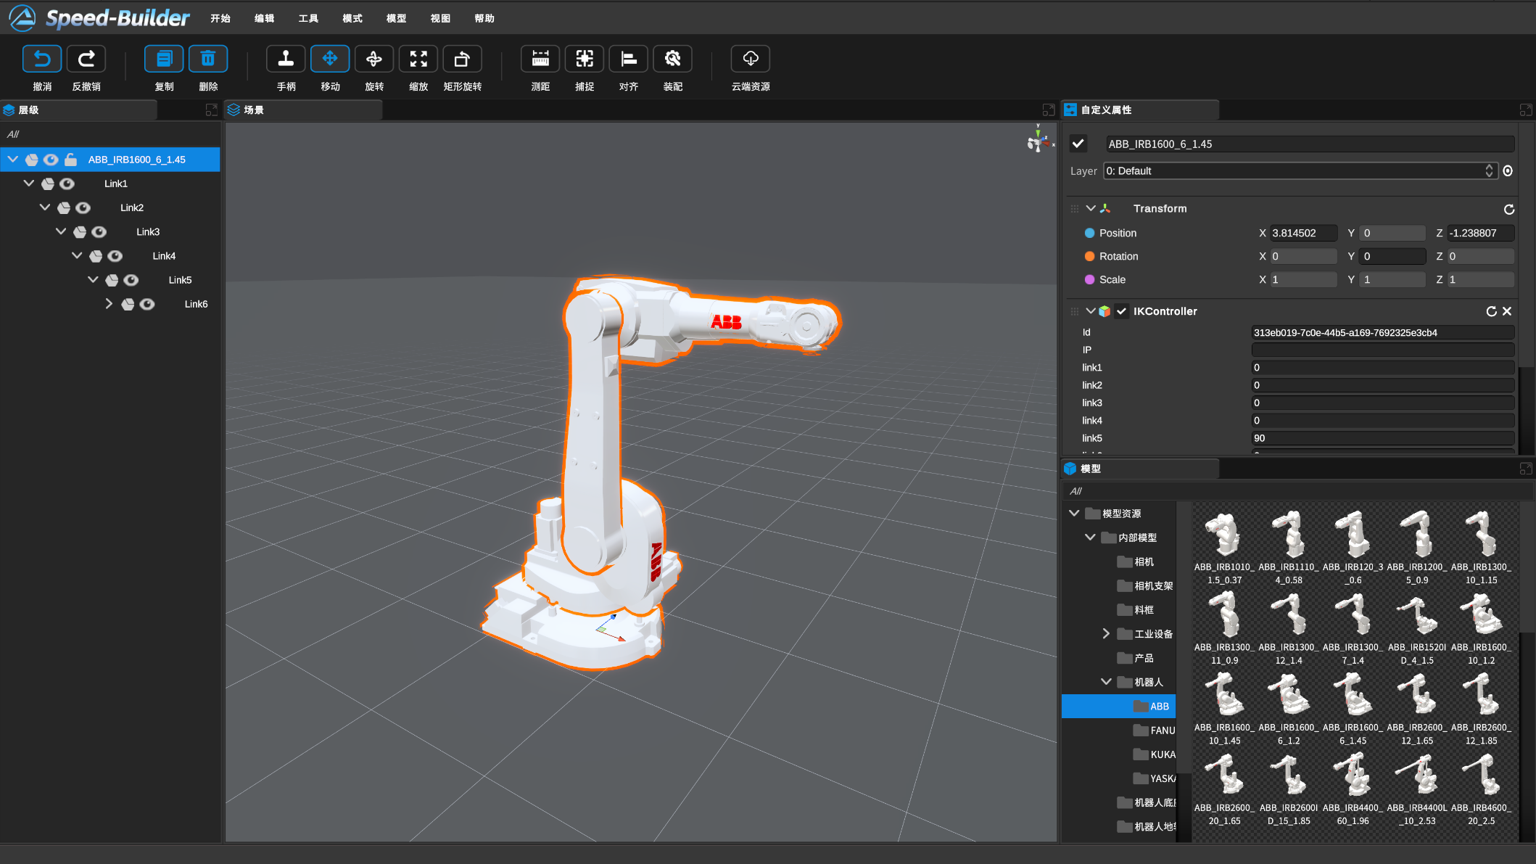The width and height of the screenshot is (1536, 864).
Task: Activate the Align (对齐) tool
Action: pos(629,59)
